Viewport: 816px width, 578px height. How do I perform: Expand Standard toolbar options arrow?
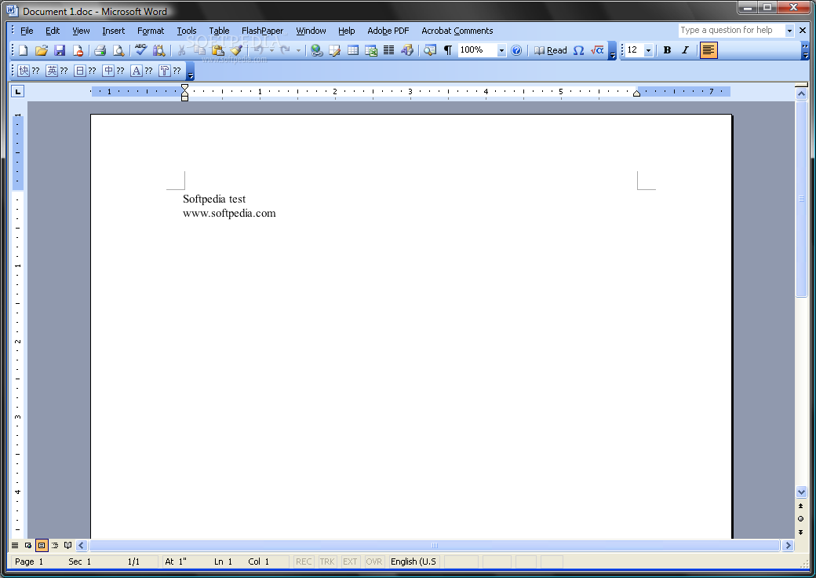pos(613,51)
